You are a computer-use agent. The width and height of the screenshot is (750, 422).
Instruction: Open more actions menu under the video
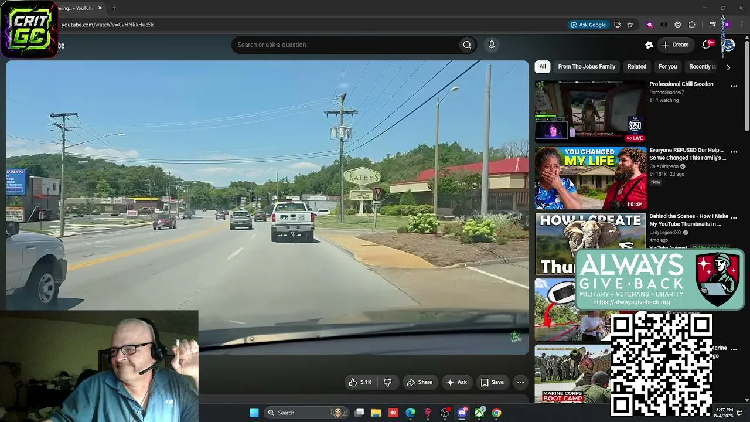point(520,382)
